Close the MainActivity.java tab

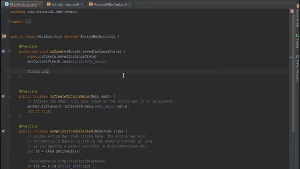pyautogui.click(x=40, y=4)
